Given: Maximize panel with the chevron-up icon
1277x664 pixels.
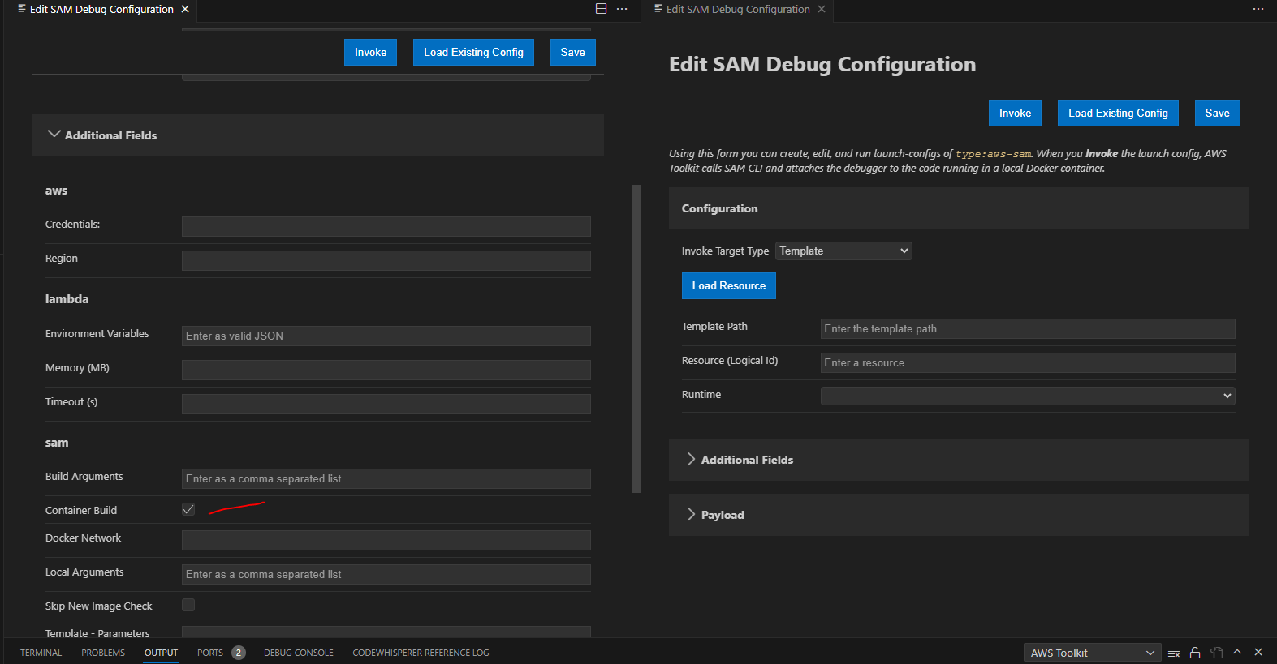Looking at the screenshot, I should [x=1237, y=652].
